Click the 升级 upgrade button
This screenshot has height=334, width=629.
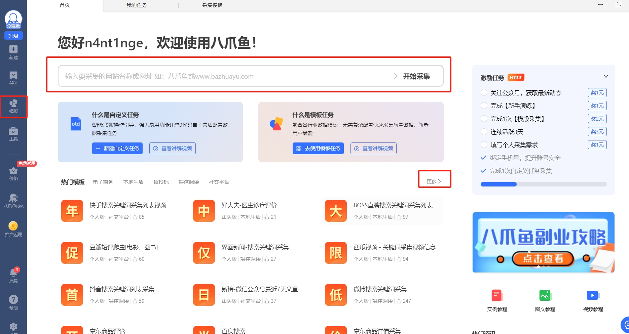[x=13, y=36]
